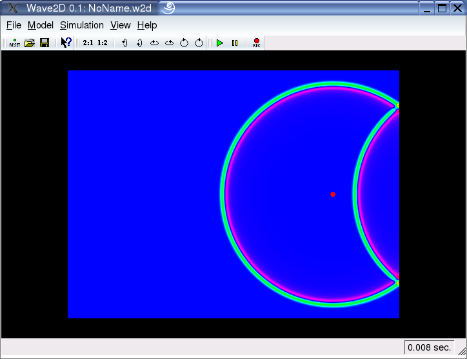Image resolution: width=467 pixels, height=359 pixels.
Task: Click the red source point in the wave canvas
Action: [333, 194]
